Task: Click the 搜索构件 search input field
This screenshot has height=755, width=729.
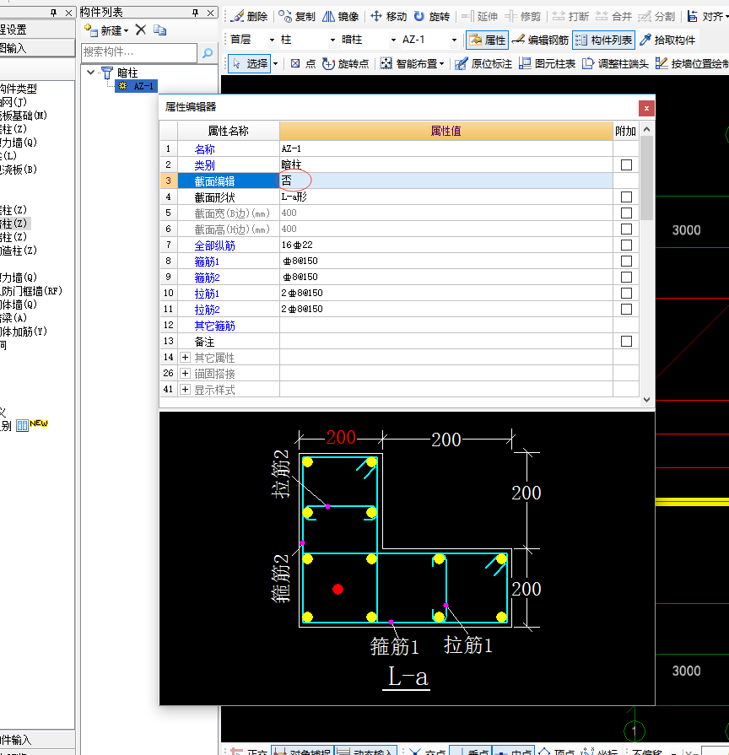Action: pos(139,52)
